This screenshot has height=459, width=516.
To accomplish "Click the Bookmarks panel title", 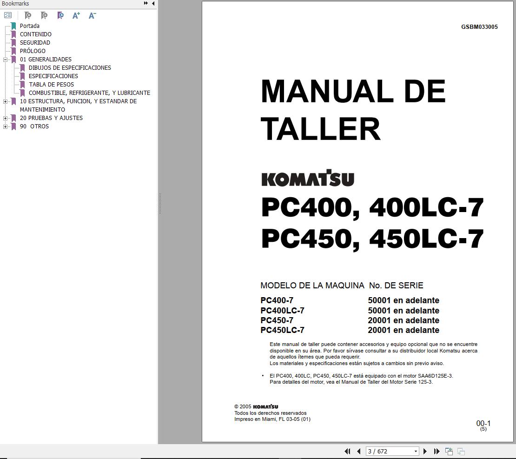I will pyautogui.click(x=15, y=3).
